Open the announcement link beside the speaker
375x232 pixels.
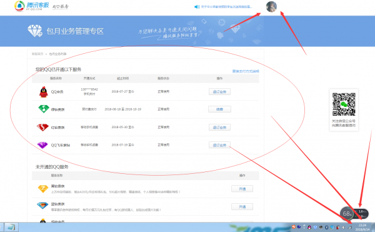[x=226, y=7]
